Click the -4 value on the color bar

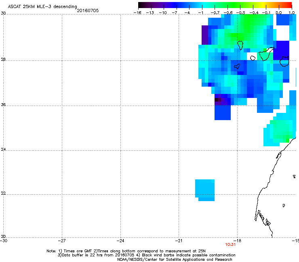coord(187,13)
